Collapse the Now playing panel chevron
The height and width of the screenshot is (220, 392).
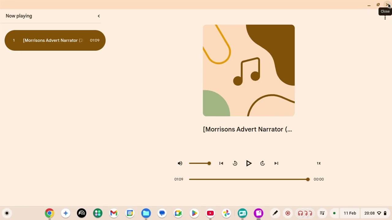pos(99,16)
